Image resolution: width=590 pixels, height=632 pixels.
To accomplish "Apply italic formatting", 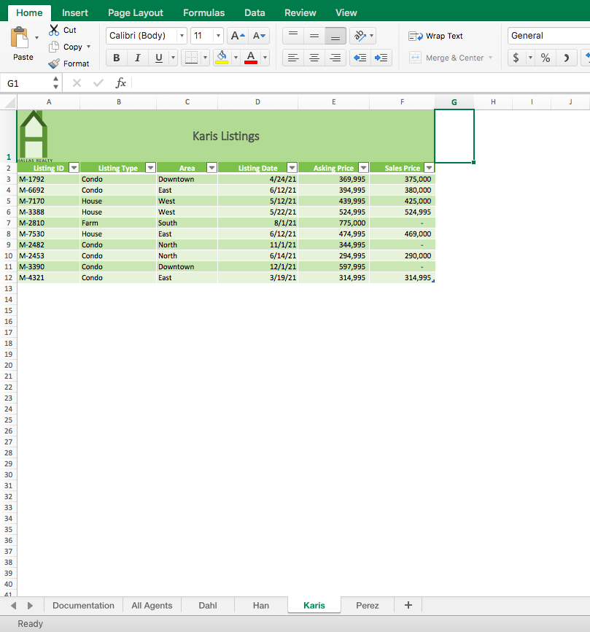I will (x=137, y=57).
